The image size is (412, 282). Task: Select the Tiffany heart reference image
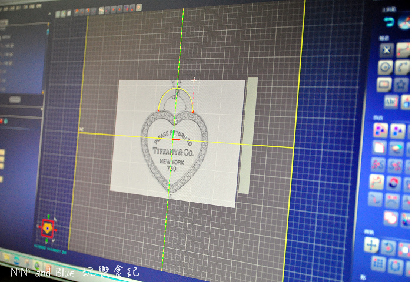pyautogui.click(x=178, y=143)
